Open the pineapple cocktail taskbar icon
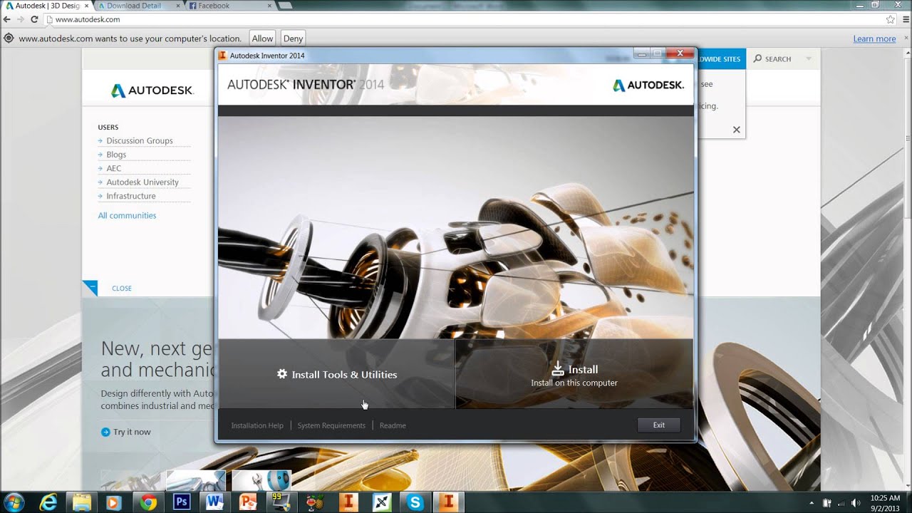 (x=314, y=502)
